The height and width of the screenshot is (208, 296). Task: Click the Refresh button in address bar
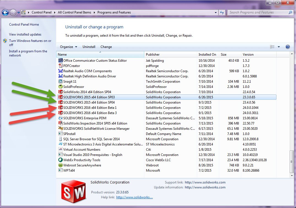pyautogui.click(x=222, y=12)
